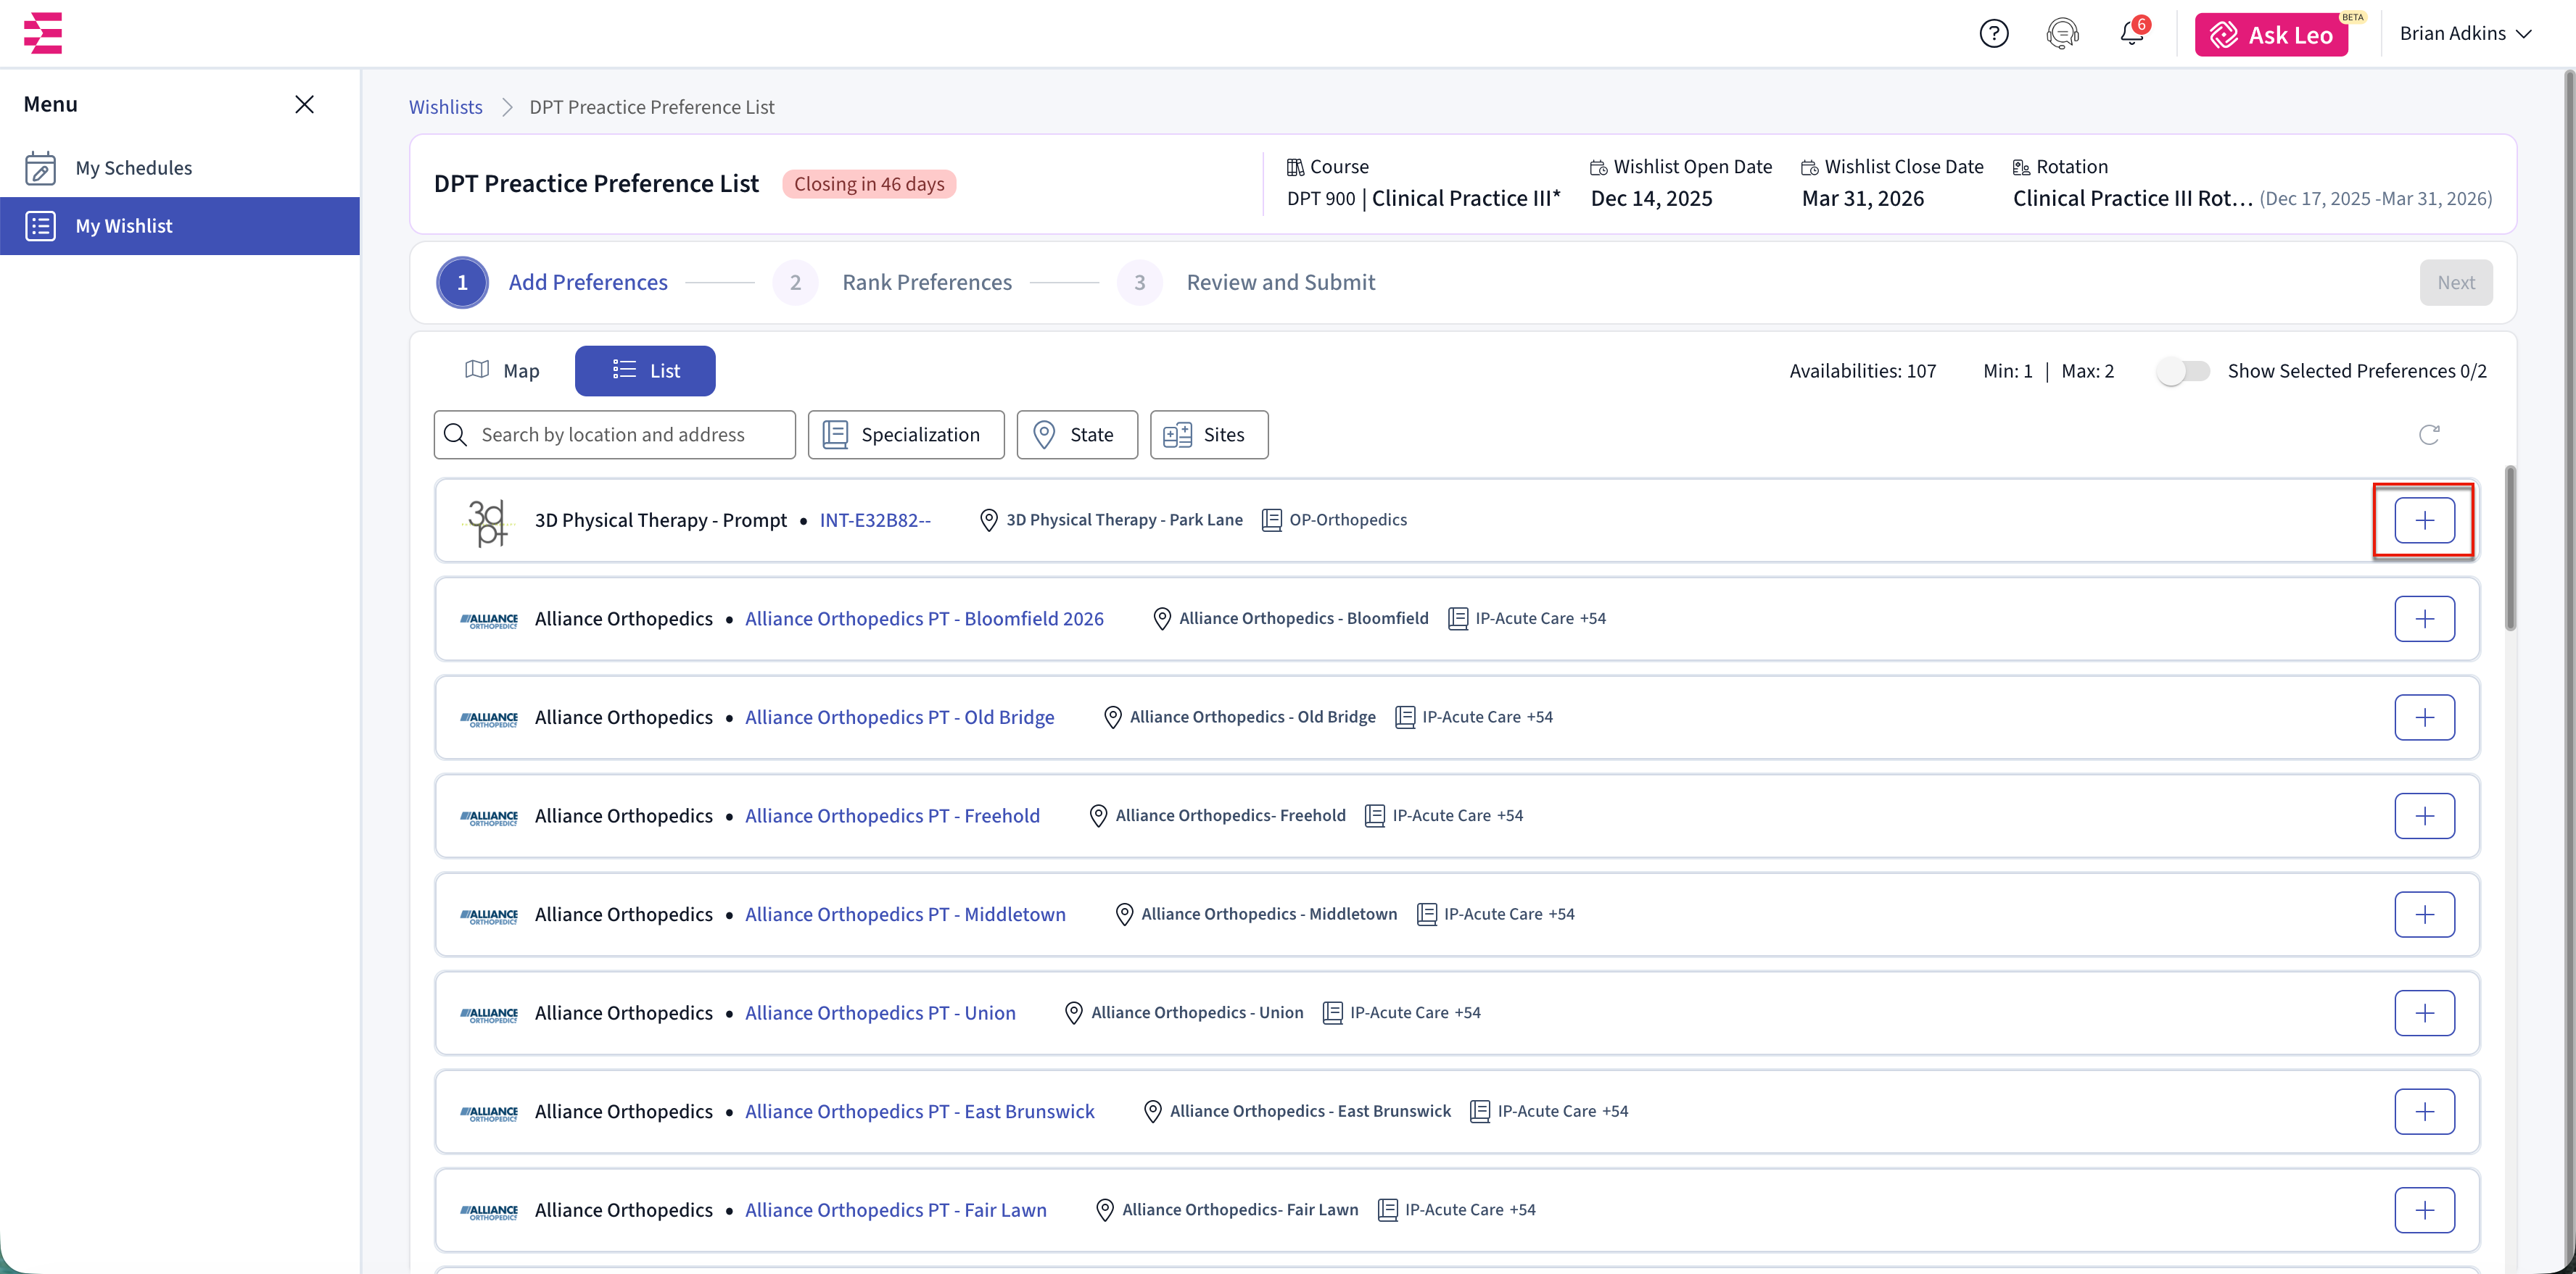
Task: Open the support headset icon
Action: (x=2062, y=34)
